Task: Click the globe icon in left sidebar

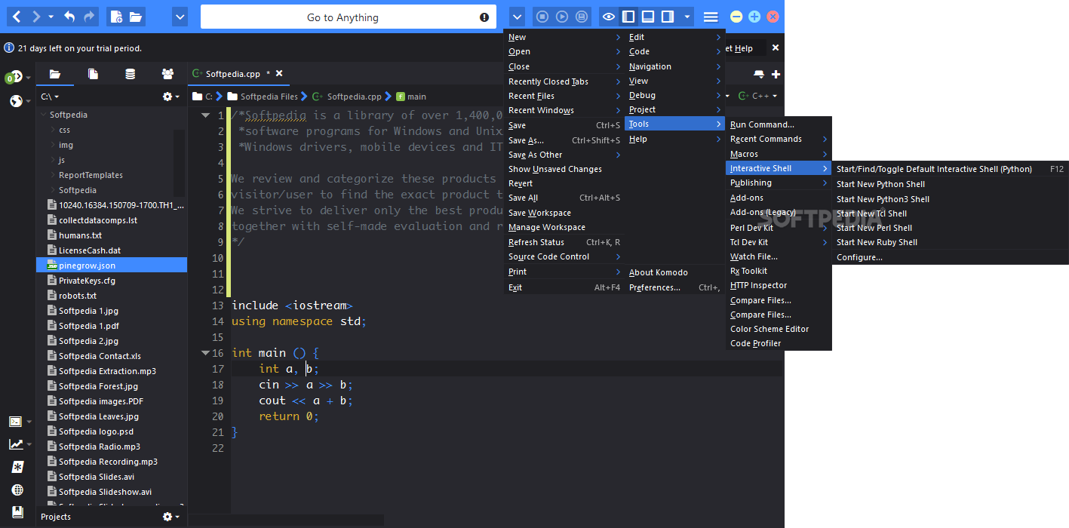Action: point(16,100)
